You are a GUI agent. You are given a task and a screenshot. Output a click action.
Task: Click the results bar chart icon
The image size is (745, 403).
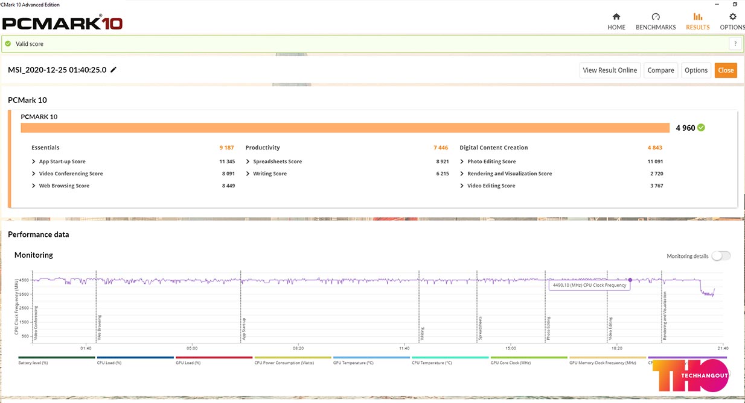[x=697, y=17]
